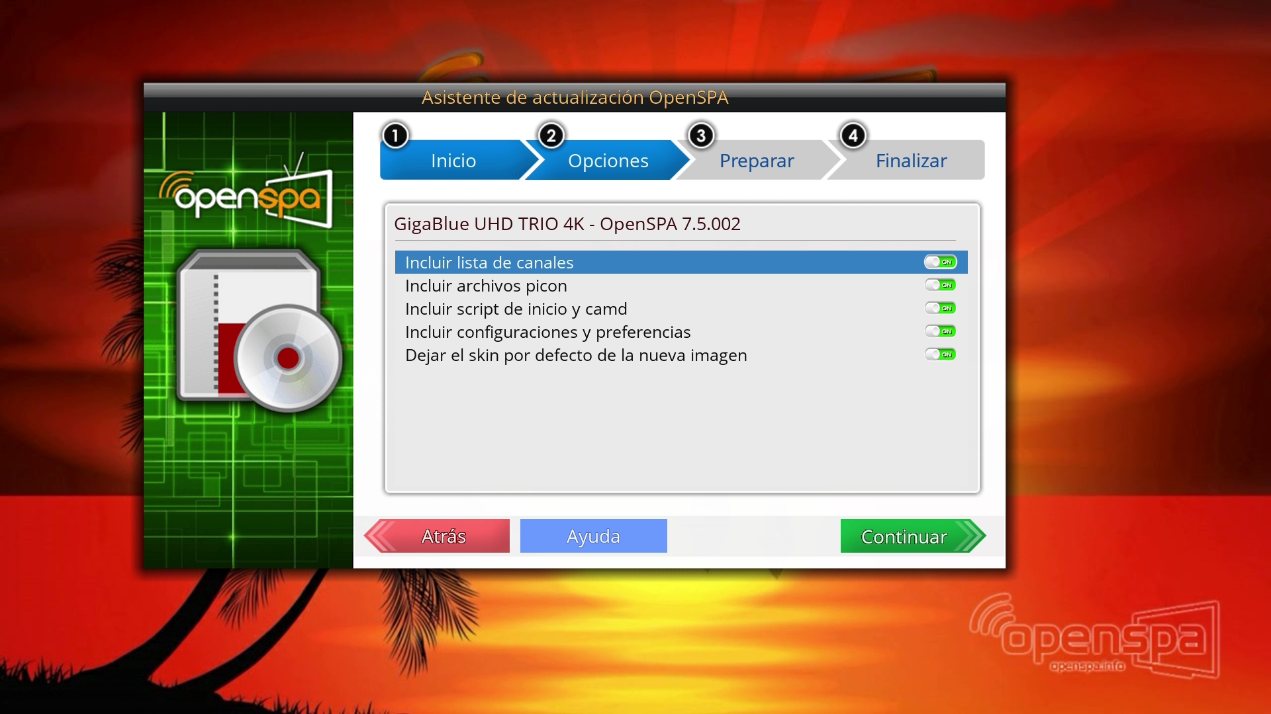Click step number 1 circle badge
This screenshot has height=714, width=1271.
pyautogui.click(x=395, y=136)
